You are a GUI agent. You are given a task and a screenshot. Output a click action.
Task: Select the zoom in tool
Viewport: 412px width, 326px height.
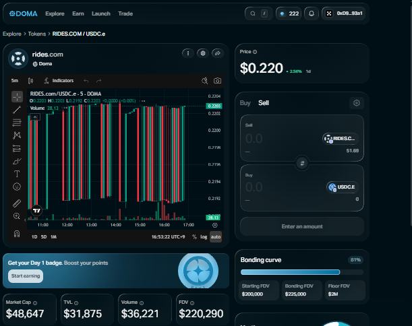pyautogui.click(x=17, y=216)
